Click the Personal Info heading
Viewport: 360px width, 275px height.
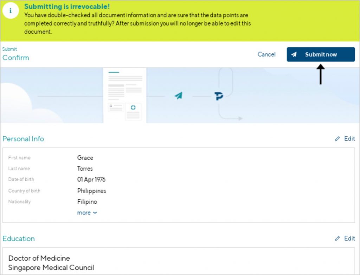[x=23, y=139]
